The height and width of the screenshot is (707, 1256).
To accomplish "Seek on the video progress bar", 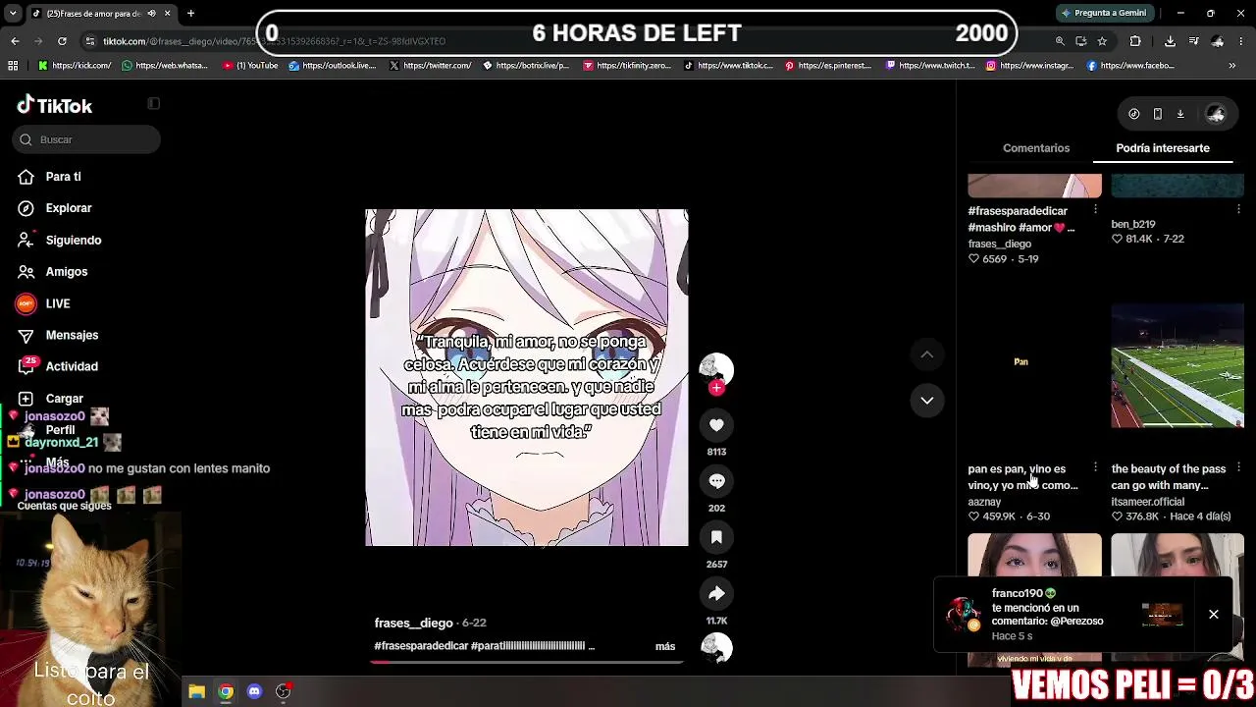I will point(526,661).
